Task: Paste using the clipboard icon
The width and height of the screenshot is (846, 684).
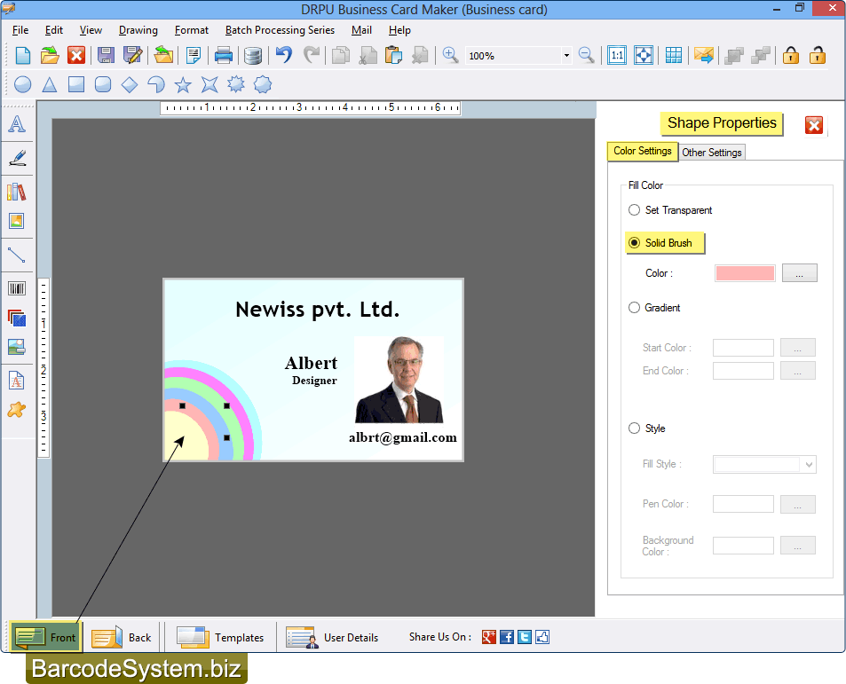Action: (393, 56)
